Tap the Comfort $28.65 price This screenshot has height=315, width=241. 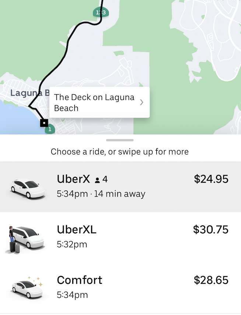(211, 280)
